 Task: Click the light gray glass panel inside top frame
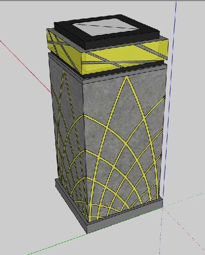click(105, 27)
